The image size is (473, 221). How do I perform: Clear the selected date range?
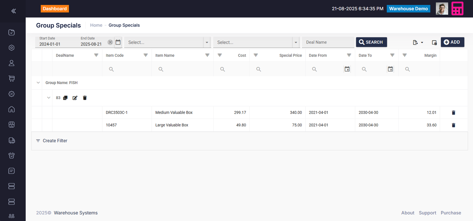click(110, 42)
